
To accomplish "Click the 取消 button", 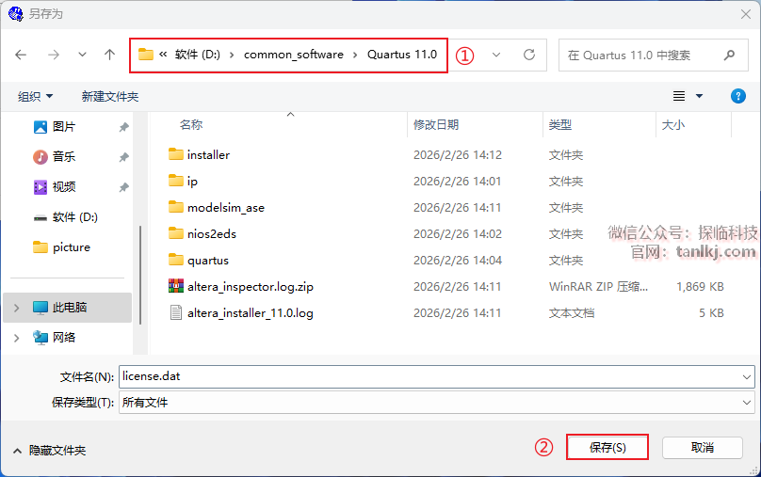I will click(x=703, y=448).
